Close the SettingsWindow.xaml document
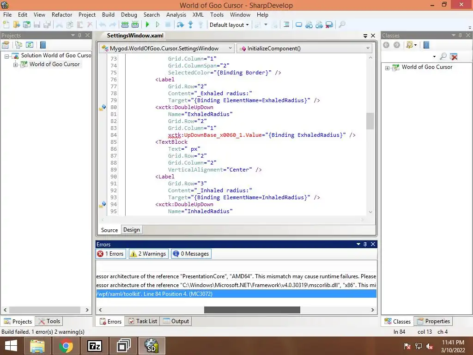 (x=373, y=36)
